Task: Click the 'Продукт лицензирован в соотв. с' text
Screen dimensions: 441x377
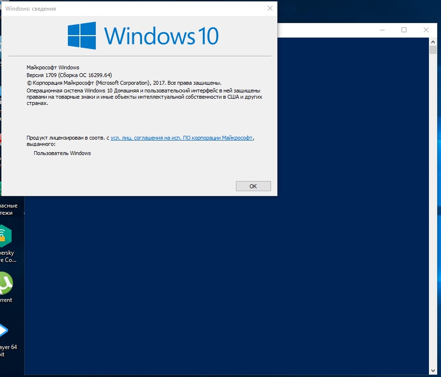Action: 68,138
